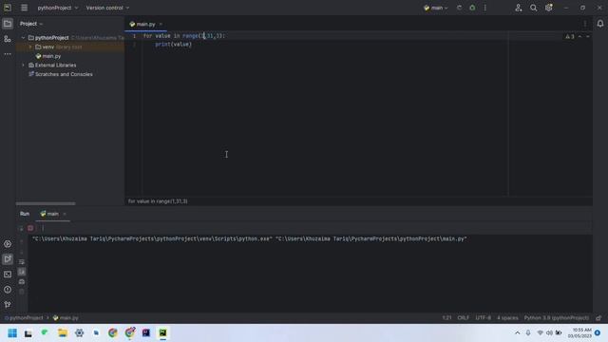Viewport: 608px width, 342px height.
Task: Open Project view options dropdown
Action: (x=31, y=24)
